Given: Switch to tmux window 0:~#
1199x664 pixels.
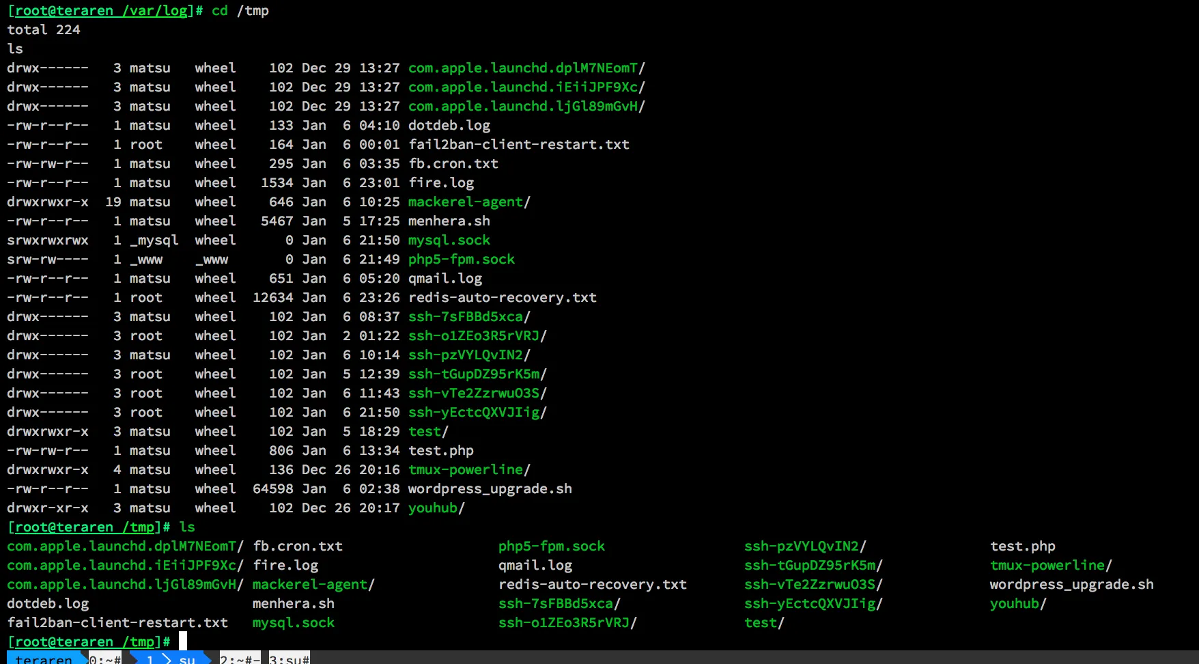Looking at the screenshot, I should coord(106,659).
